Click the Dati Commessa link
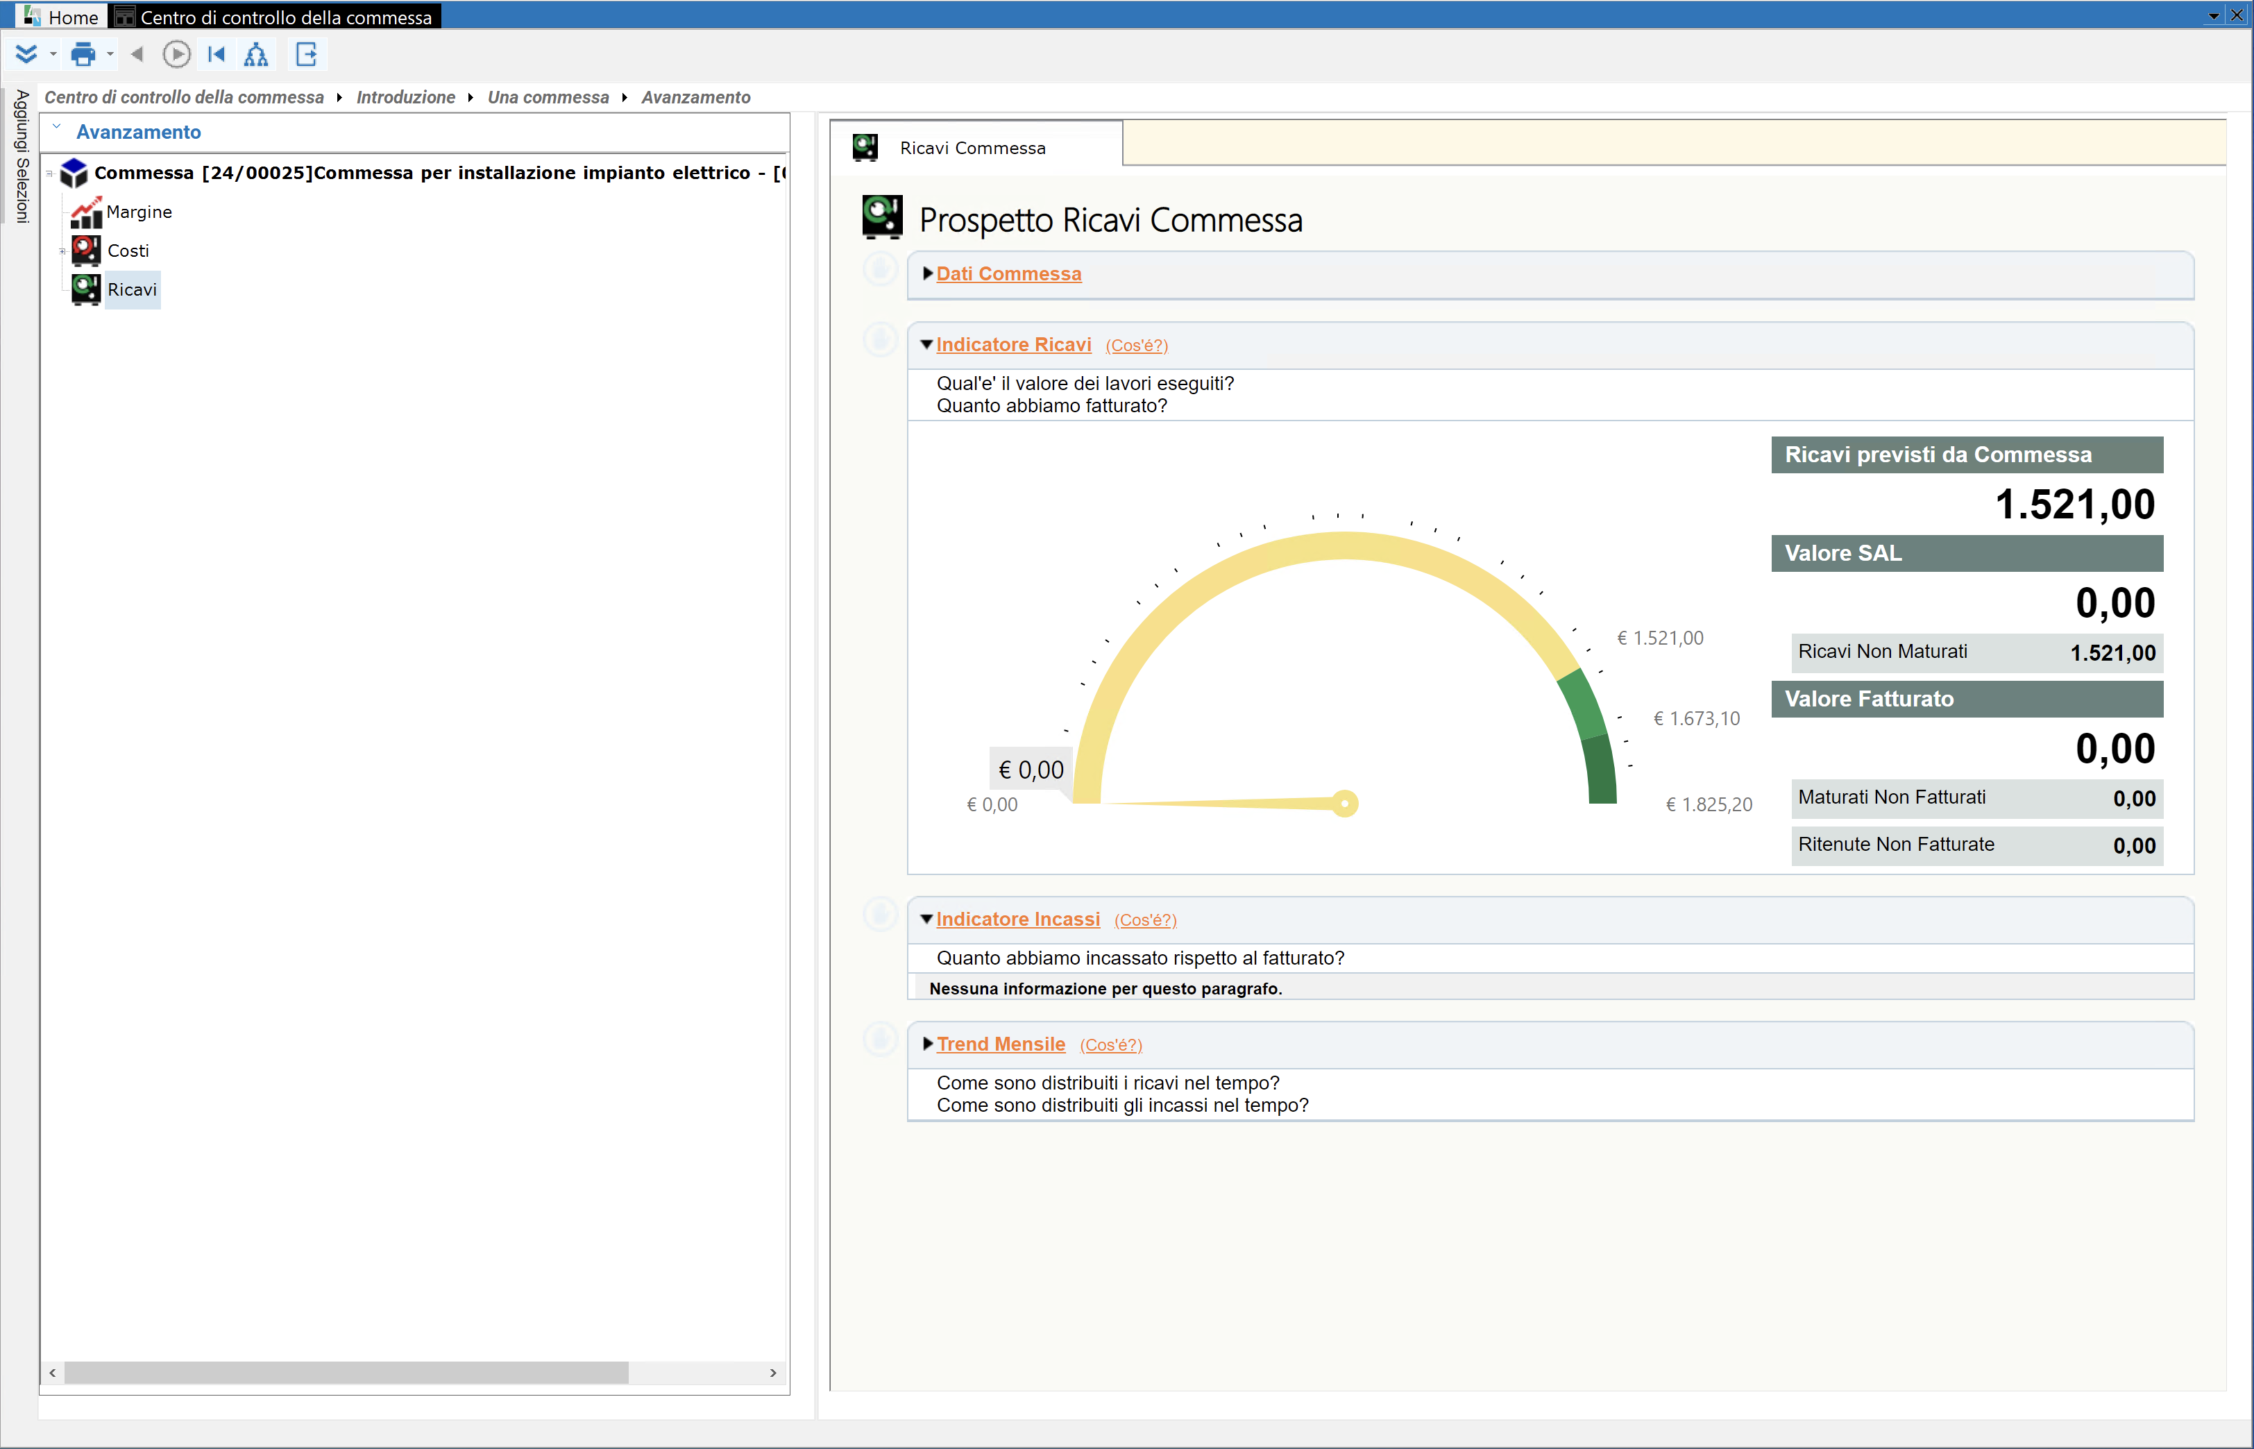Screen dimensions: 2254x1449 click(x=1008, y=274)
